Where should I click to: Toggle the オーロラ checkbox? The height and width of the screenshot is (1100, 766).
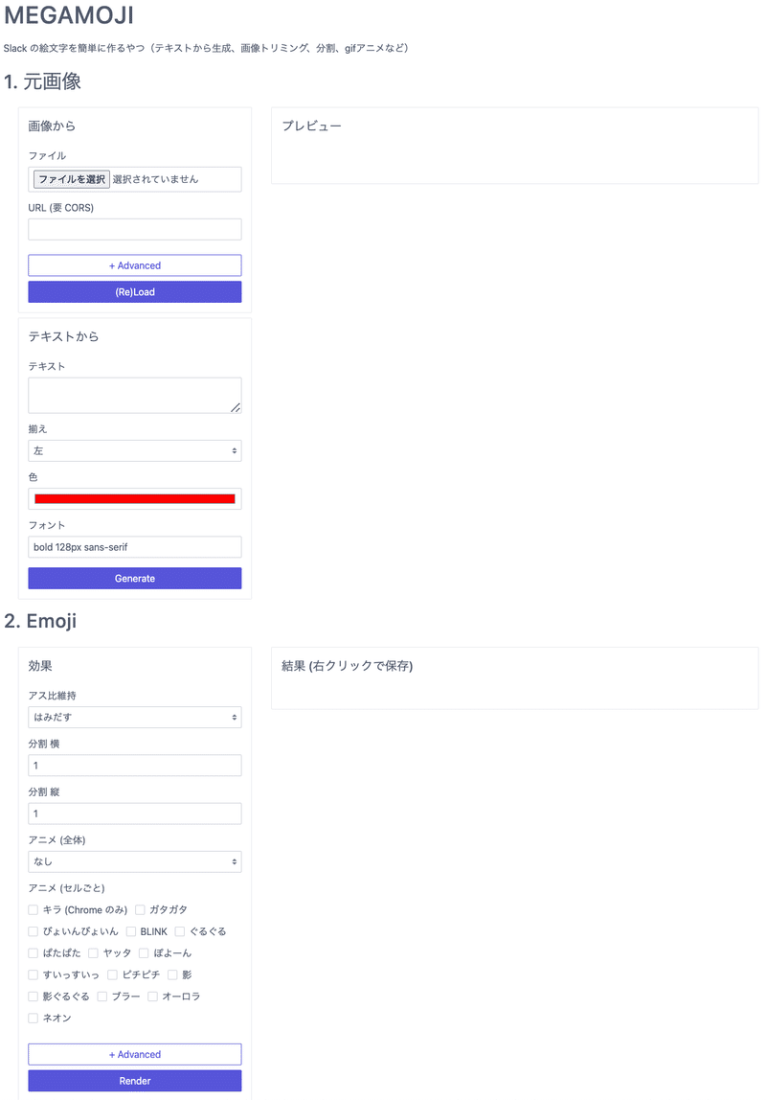[x=152, y=997]
